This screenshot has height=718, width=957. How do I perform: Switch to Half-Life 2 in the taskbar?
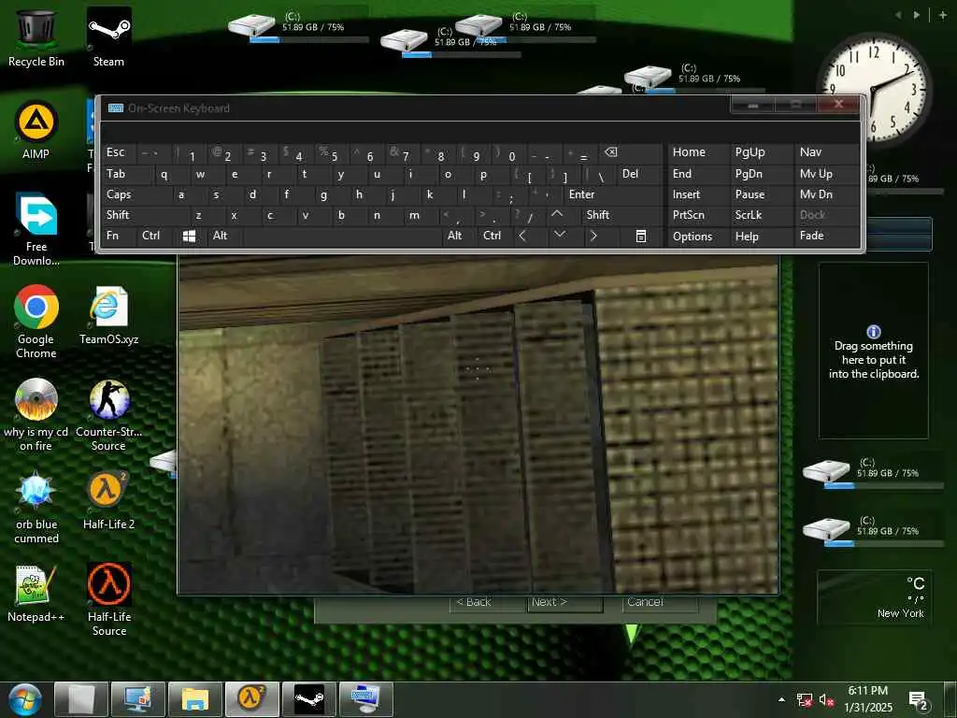pos(252,699)
